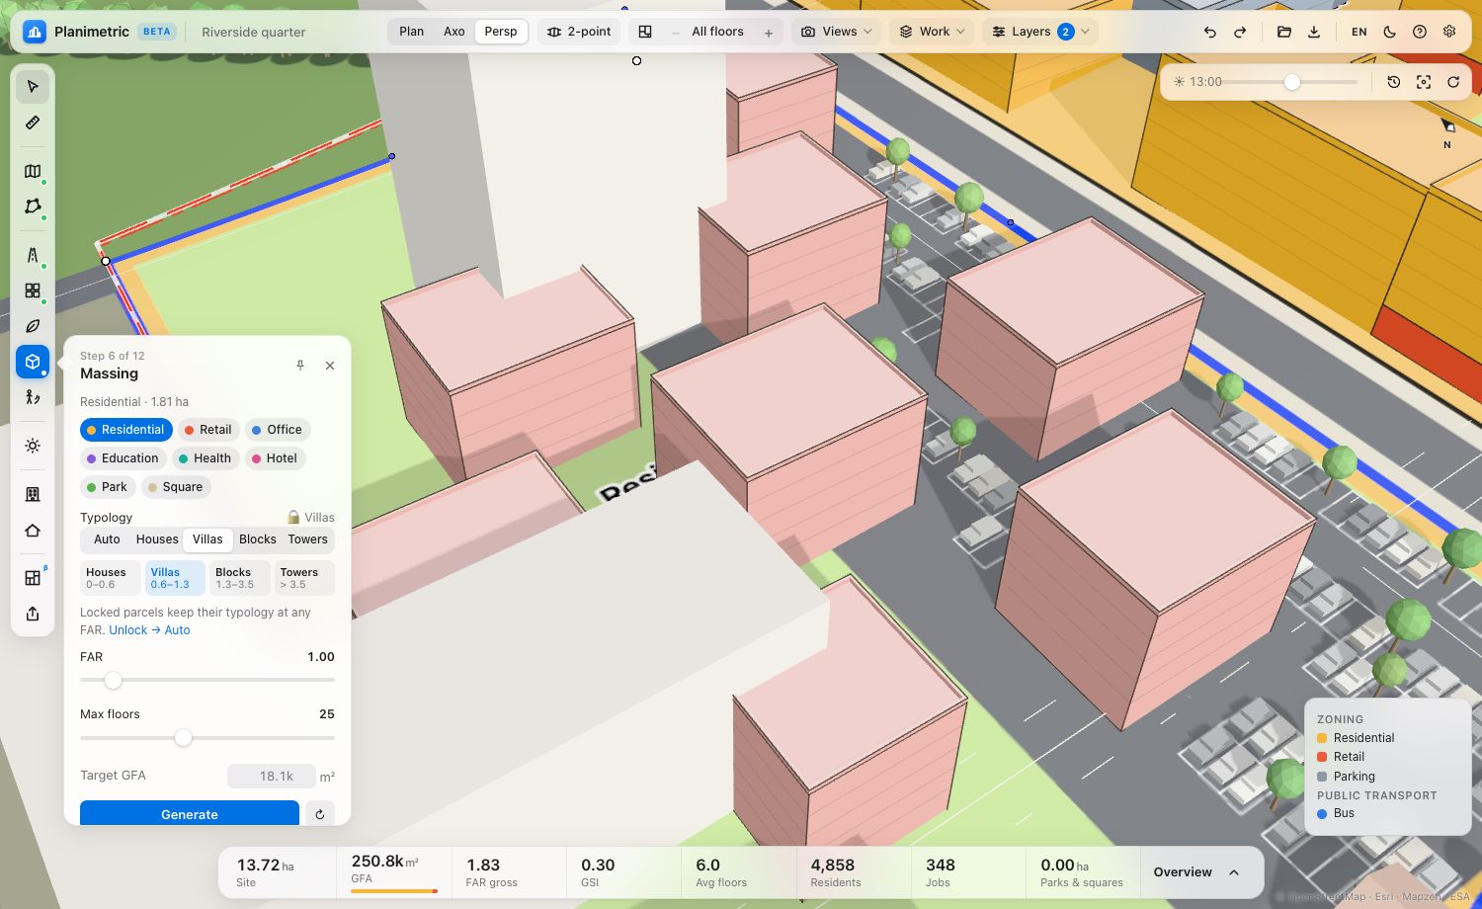The image size is (1482, 909).
Task: Toggle the Square use chip
Action: point(176,487)
